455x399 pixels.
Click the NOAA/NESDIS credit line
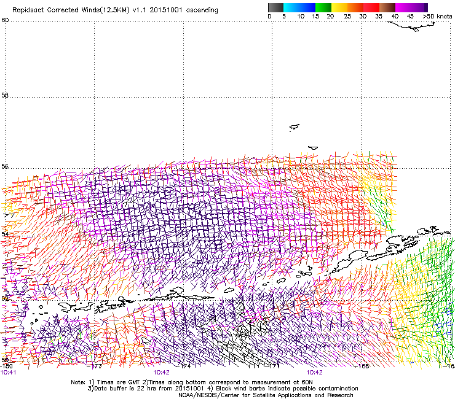pyautogui.click(x=266, y=395)
